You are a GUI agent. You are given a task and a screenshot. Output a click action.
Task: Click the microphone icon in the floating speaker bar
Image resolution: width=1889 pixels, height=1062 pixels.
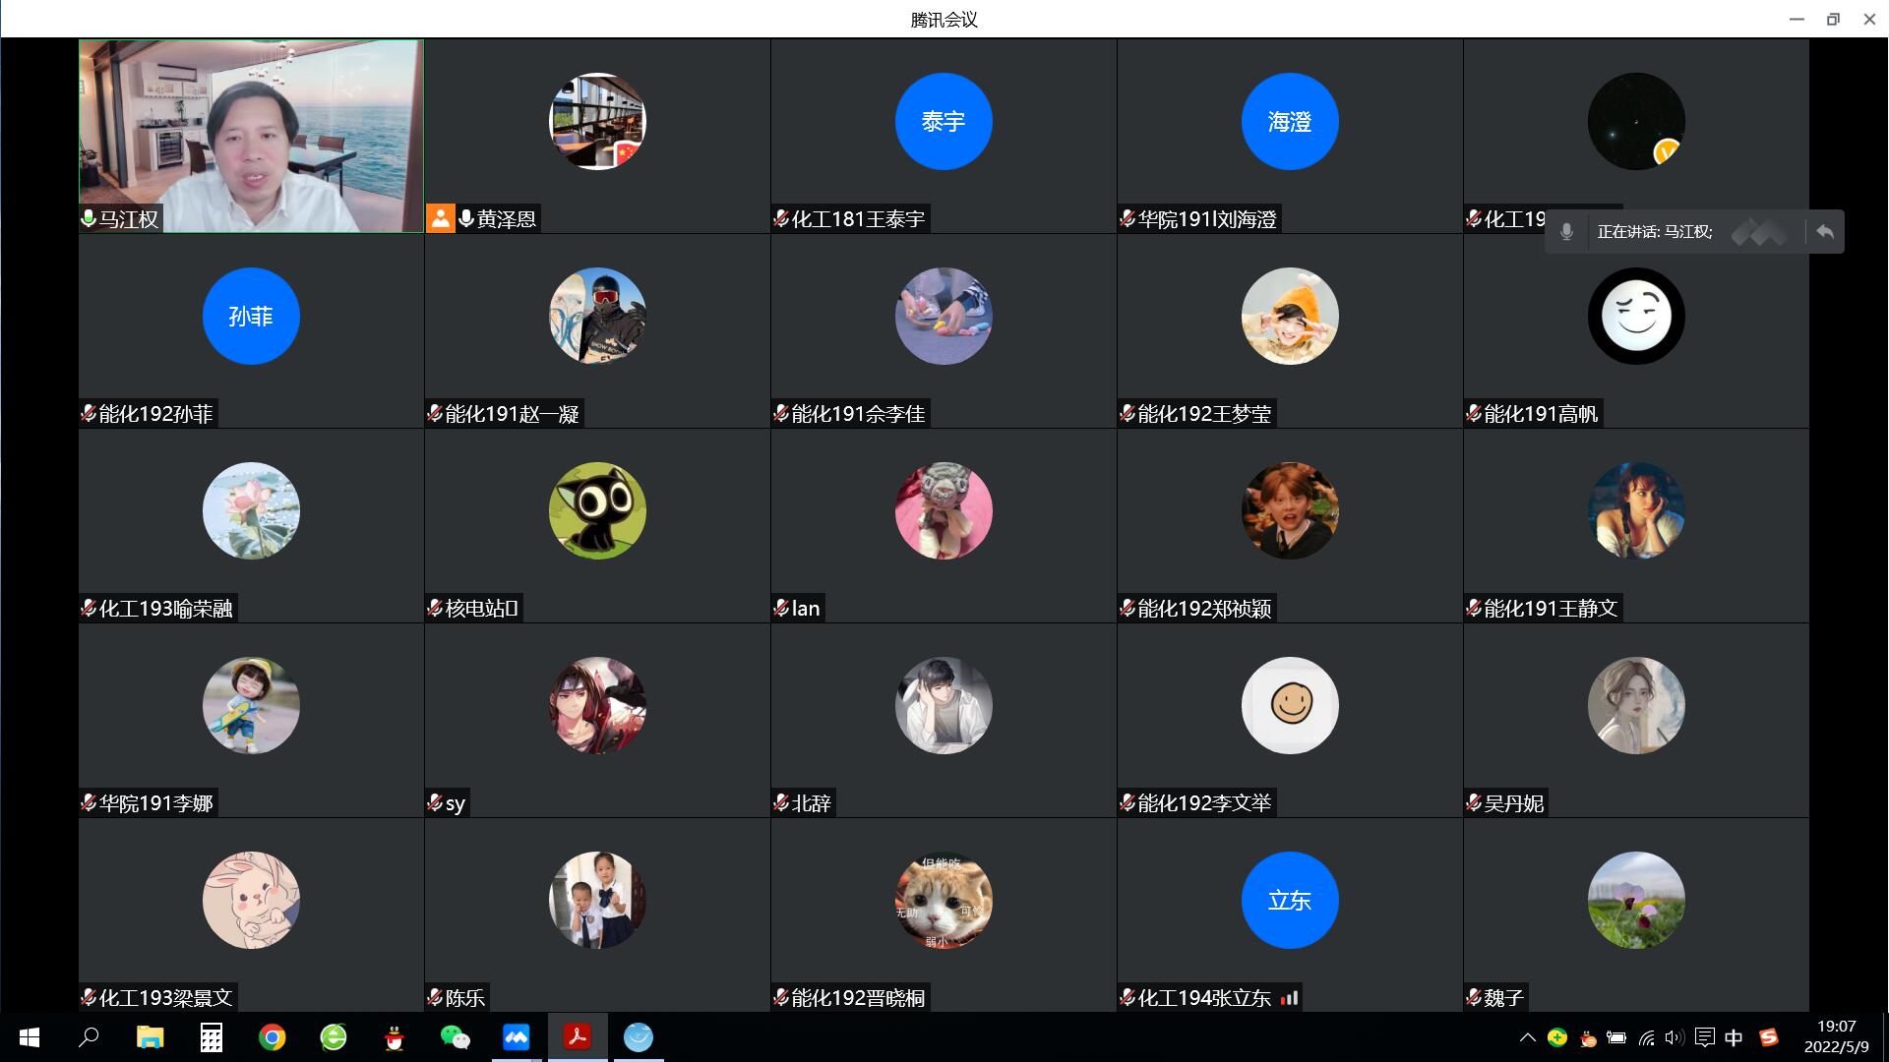[x=1566, y=232]
